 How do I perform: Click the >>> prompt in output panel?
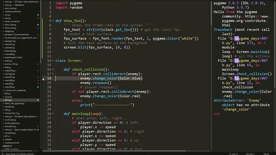(x=217, y=114)
